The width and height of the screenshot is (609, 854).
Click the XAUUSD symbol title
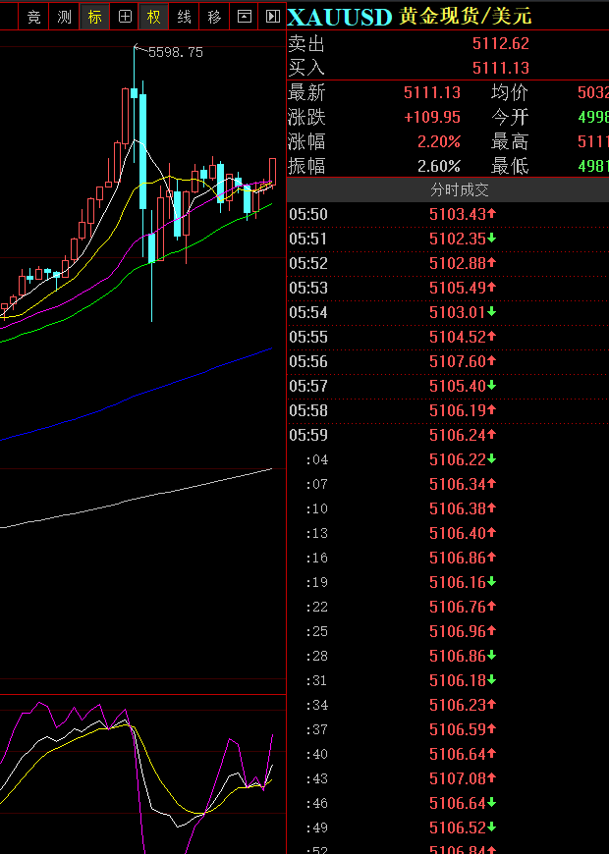[340, 17]
